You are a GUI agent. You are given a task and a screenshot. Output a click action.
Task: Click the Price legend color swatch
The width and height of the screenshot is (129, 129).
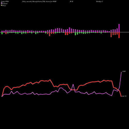point(2,5)
